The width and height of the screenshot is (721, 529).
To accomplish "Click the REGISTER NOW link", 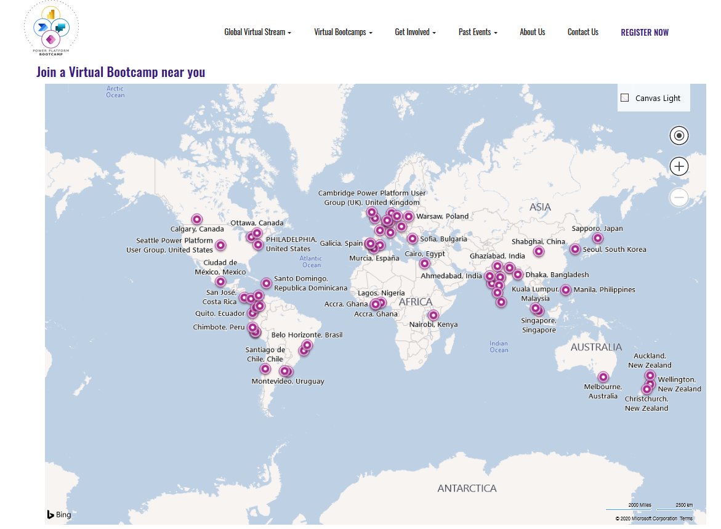I will [645, 33].
